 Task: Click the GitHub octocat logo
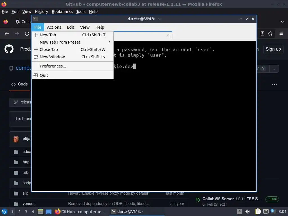pos(9,49)
